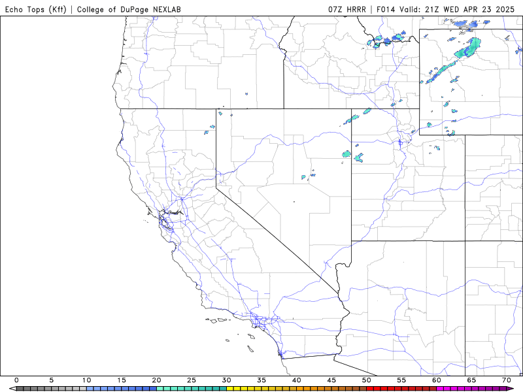
Task: Click the color scale label '45'
Action: pyautogui.click(x=331, y=380)
